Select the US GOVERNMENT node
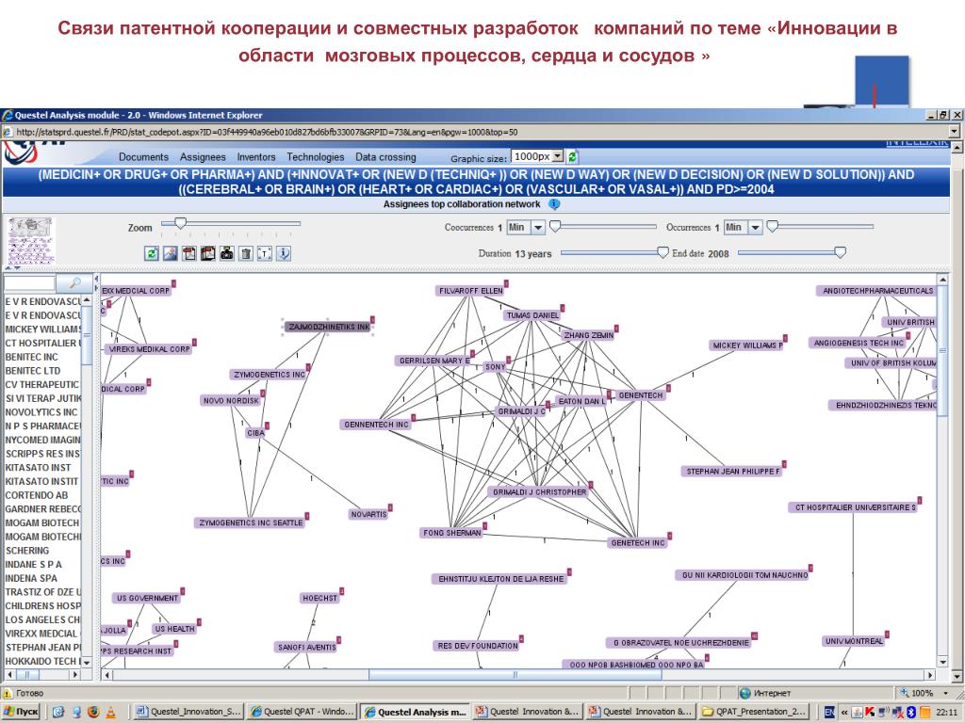 (147, 598)
